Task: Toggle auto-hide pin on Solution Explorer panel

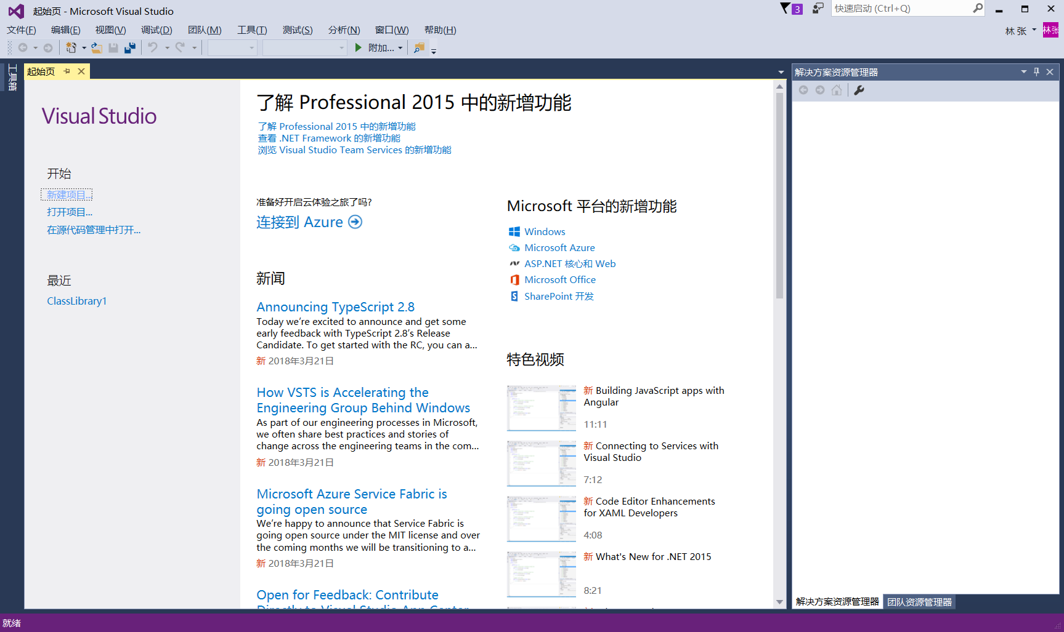Action: click(1036, 72)
